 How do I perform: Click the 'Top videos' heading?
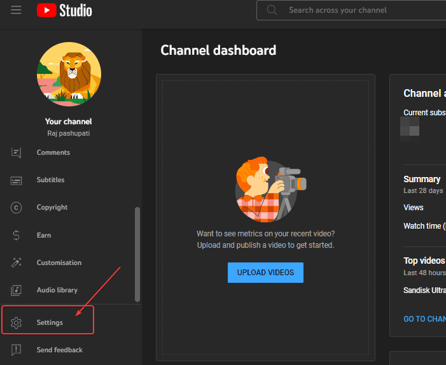424,261
